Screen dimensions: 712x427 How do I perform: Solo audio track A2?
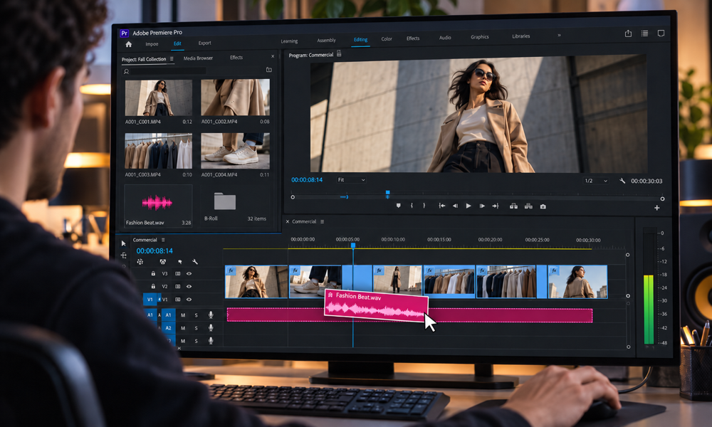pos(197,328)
